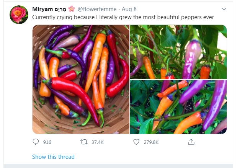Click the 279.8K likes count
This screenshot has width=237, height=168.
[151, 142]
